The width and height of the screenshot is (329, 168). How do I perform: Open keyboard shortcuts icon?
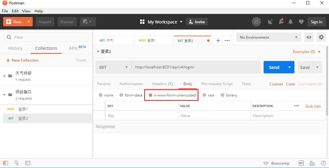[312, 163]
